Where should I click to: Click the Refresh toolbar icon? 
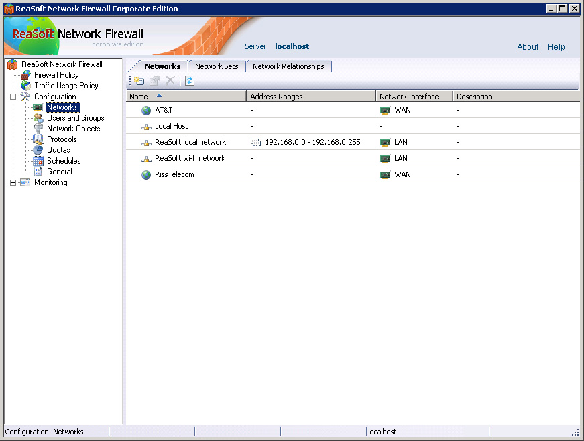tap(190, 80)
